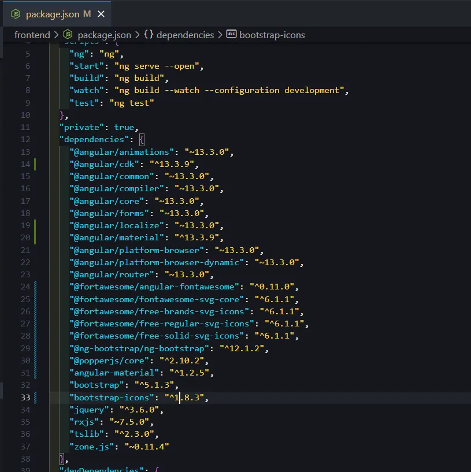
Task: Click the "ng serve --open" value
Action: tap(157, 66)
